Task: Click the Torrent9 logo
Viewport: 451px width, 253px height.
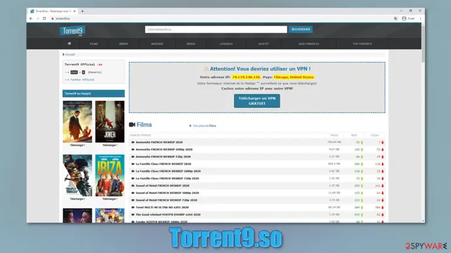Action: click(x=72, y=31)
